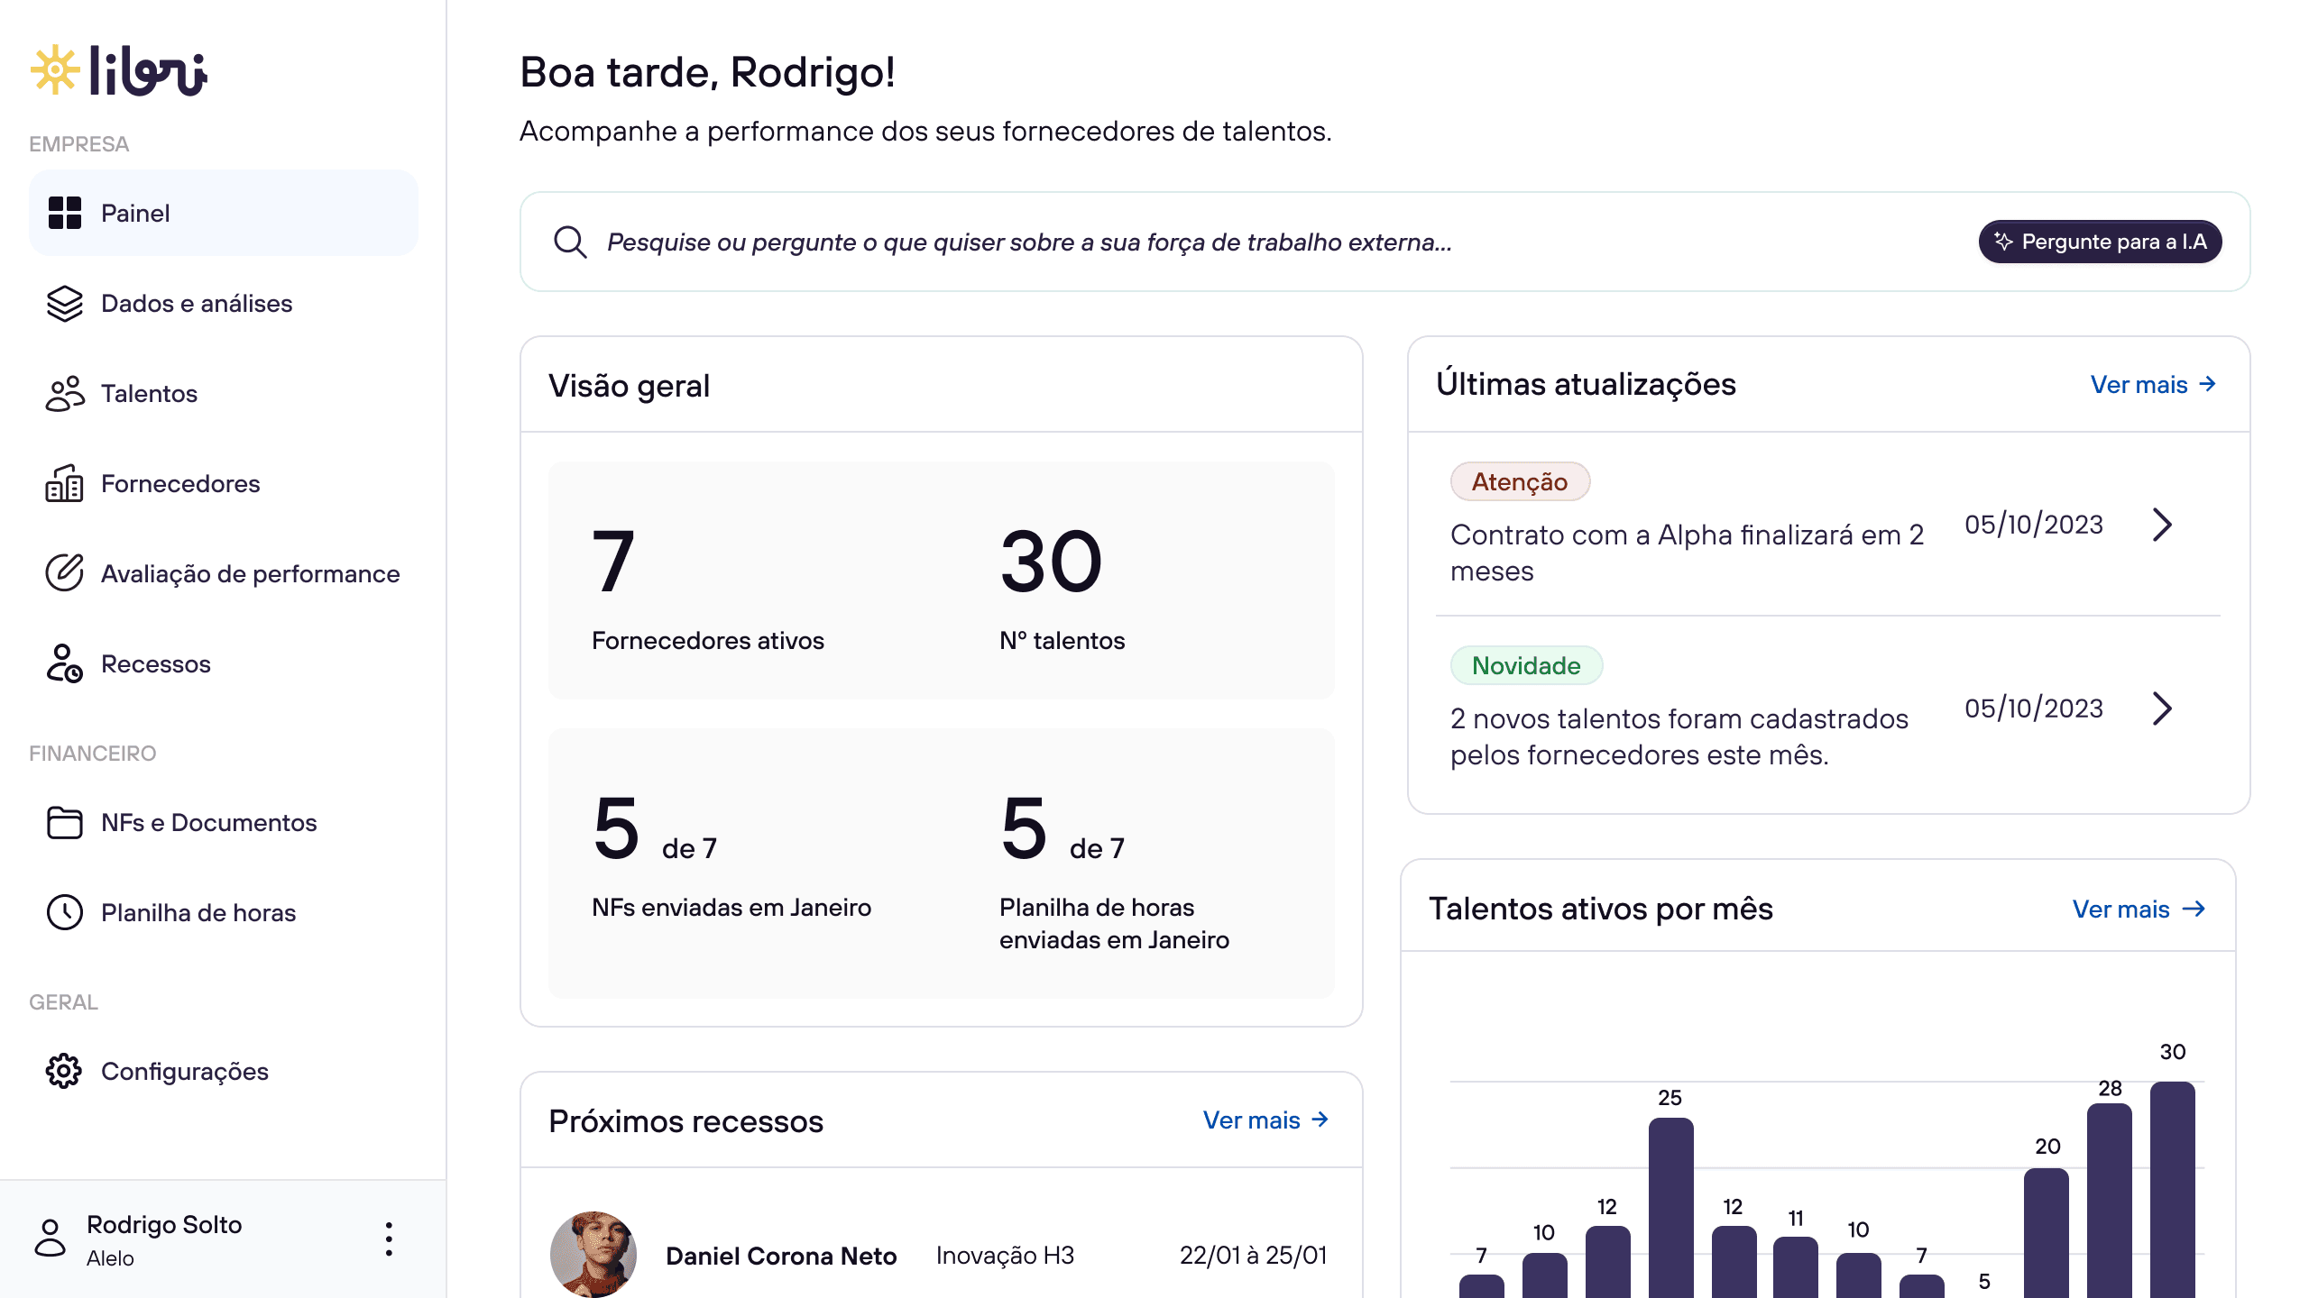Open the NFs e Documentos menu item
Screen dimensions: 2309x1298
point(208,822)
